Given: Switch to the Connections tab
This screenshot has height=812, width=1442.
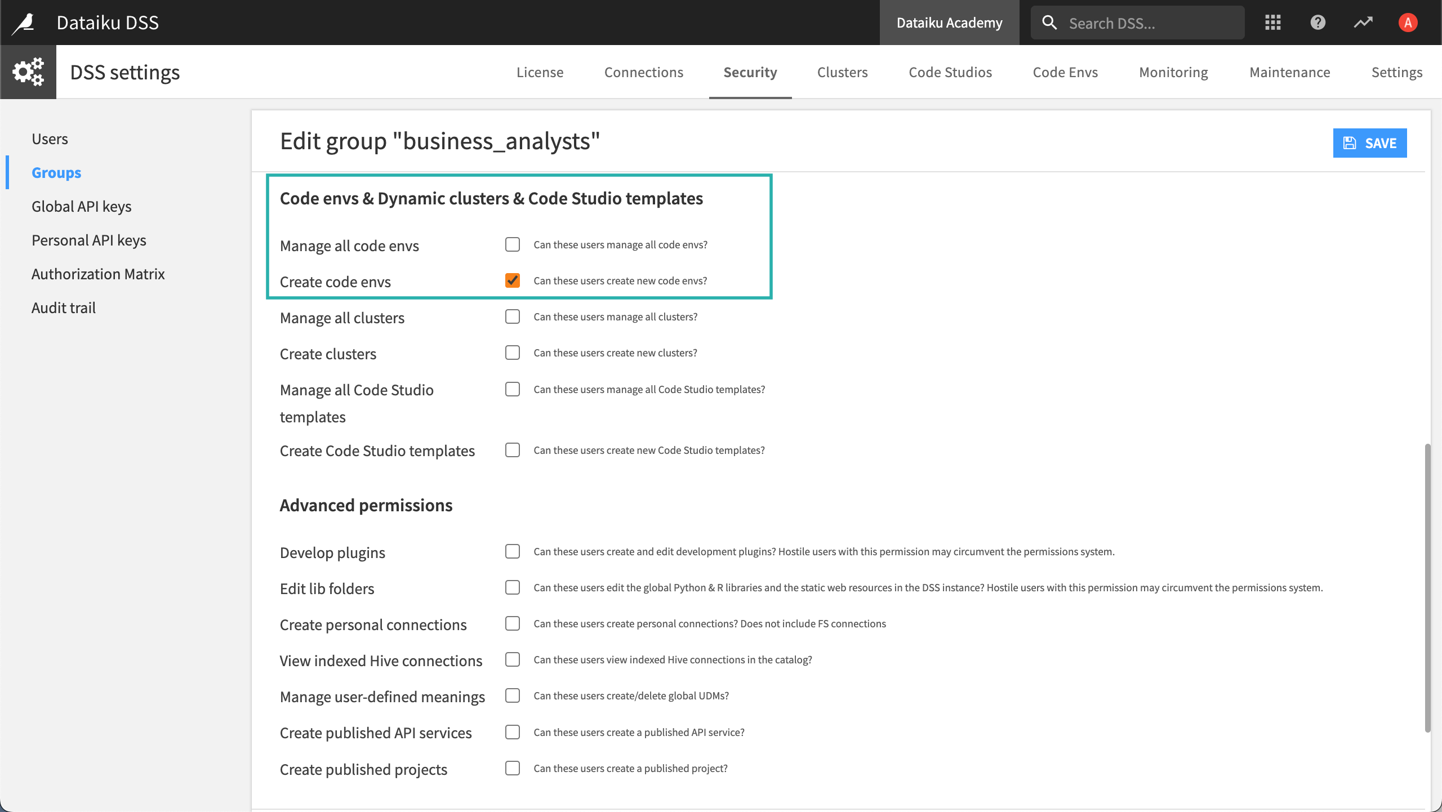Looking at the screenshot, I should click(643, 72).
